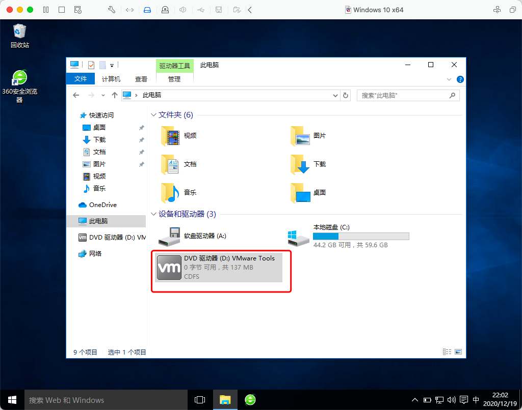This screenshot has width=522, height=410.
Task: Open the 回收站 desktop icon
Action: click(x=19, y=30)
